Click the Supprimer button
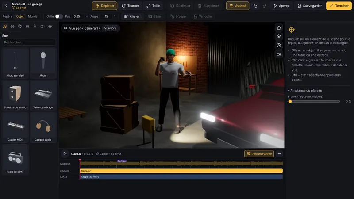 tap(208, 6)
